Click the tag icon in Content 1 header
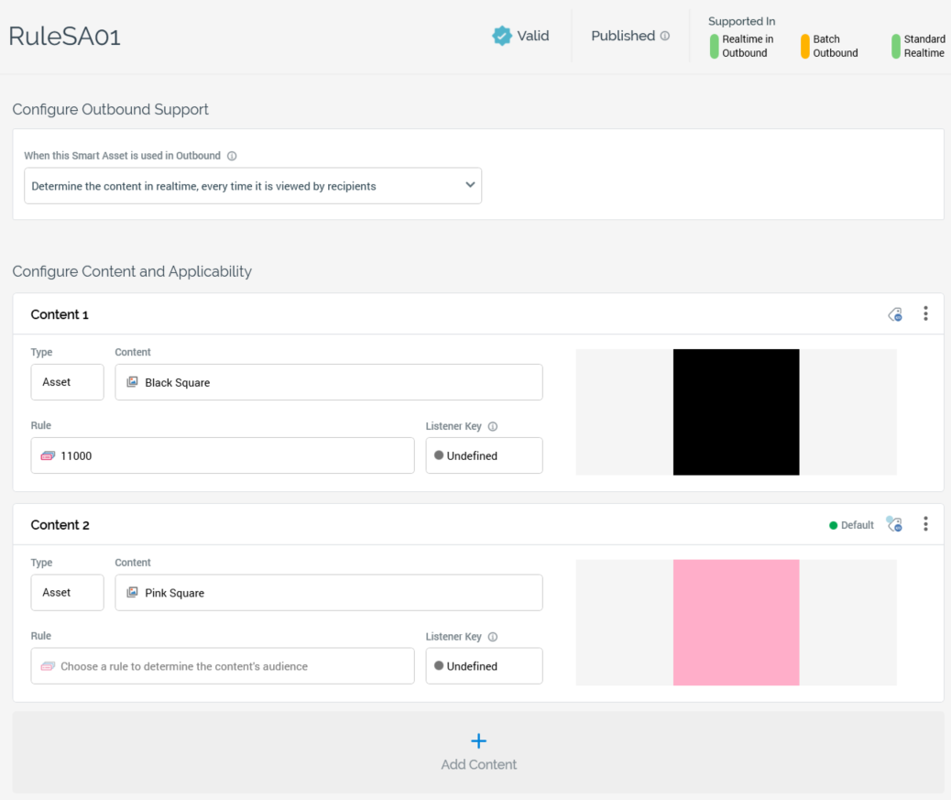The width and height of the screenshot is (951, 800). (895, 314)
